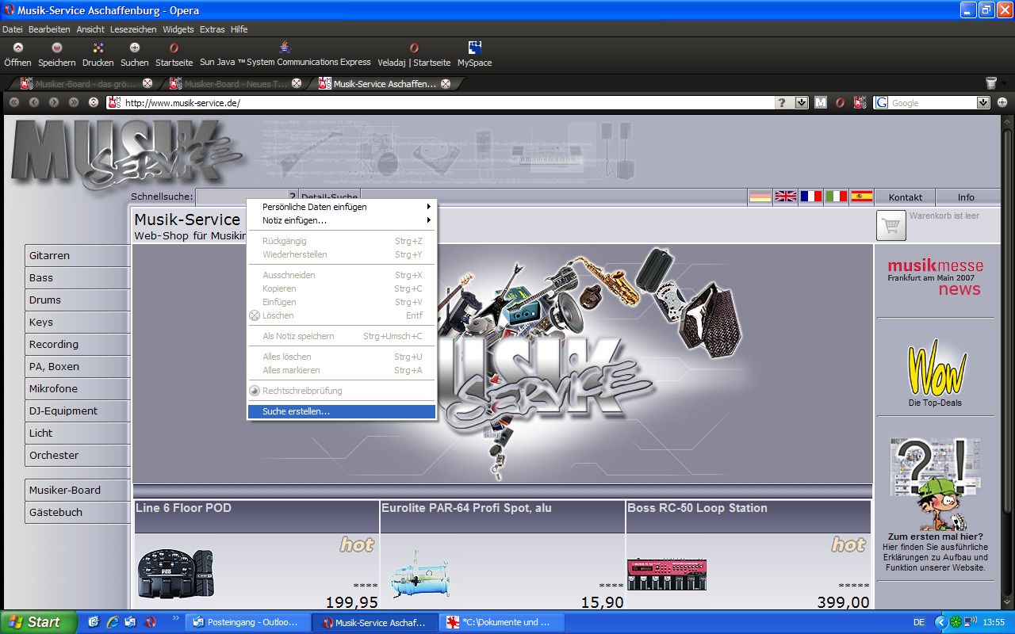The image size is (1015, 634).
Task: Open the Extras menu
Action: (x=213, y=29)
